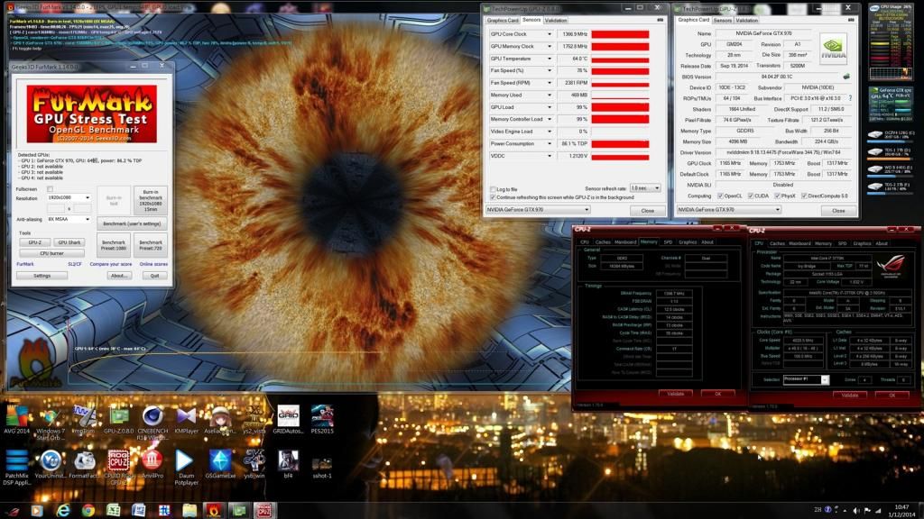Viewport: 924px width, 519px height.
Task: Toggle the PhysX computing checkbox
Action: click(x=778, y=196)
